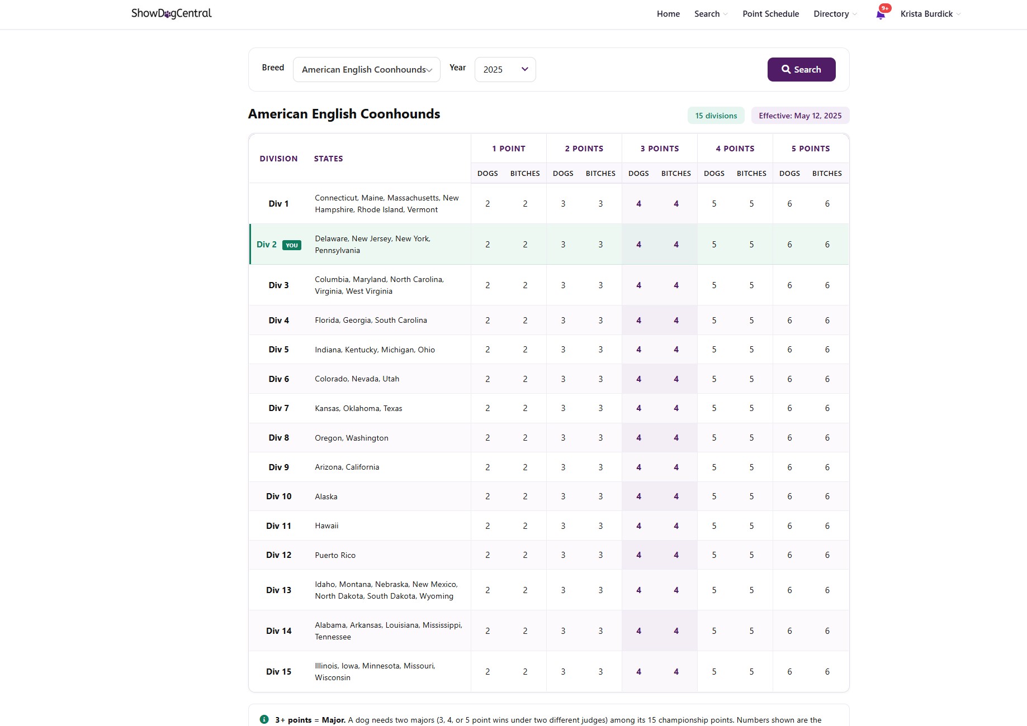The width and height of the screenshot is (1027, 726).
Task: Open the Point Schedule page
Action: pyautogui.click(x=770, y=13)
